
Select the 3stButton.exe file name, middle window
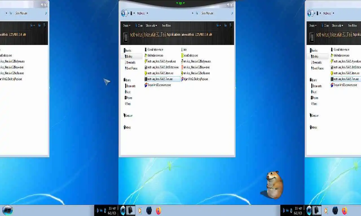[x=163, y=67]
